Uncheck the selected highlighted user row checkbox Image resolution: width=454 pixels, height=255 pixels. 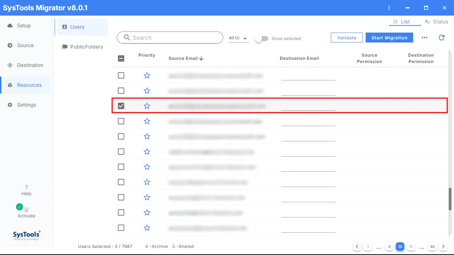click(121, 106)
